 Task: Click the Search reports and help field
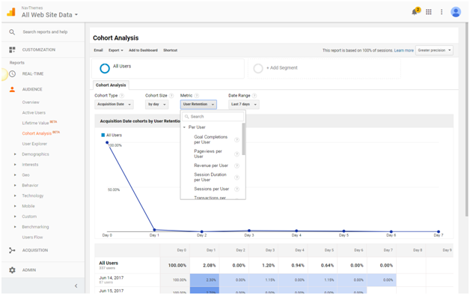45,31
